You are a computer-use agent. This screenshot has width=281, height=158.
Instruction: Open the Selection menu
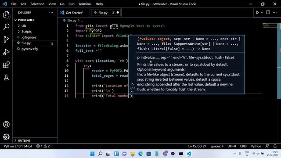click(x=37, y=4)
